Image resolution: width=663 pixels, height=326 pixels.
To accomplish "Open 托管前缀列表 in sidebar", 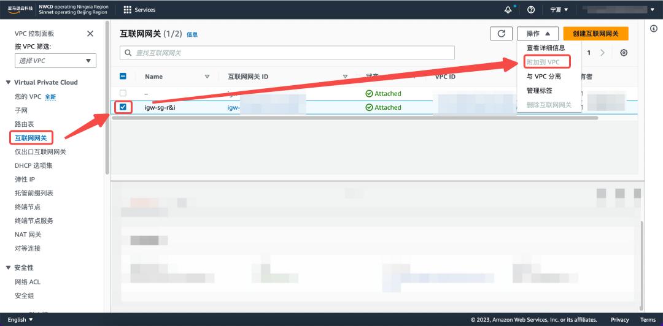I will point(34,193).
